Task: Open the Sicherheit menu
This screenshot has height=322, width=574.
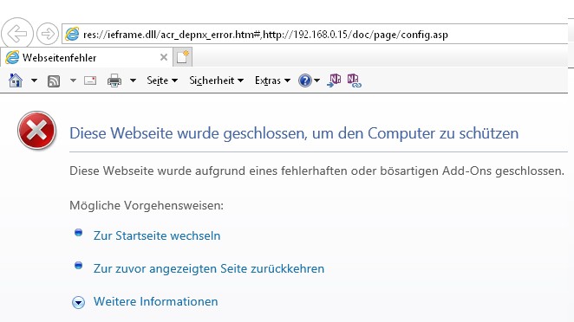Action: (x=217, y=80)
